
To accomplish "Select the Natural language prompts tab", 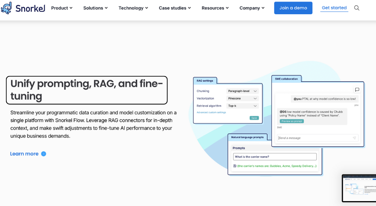I will [247, 137].
